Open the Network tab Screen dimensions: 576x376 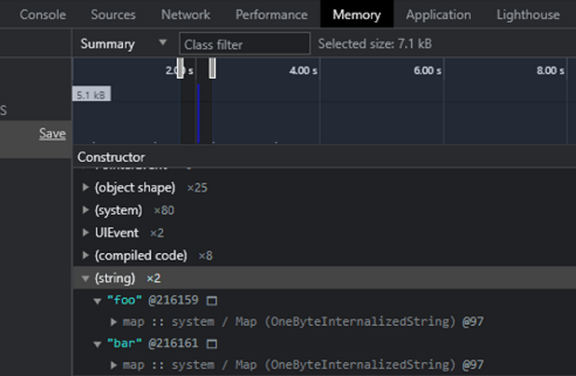[x=186, y=14]
